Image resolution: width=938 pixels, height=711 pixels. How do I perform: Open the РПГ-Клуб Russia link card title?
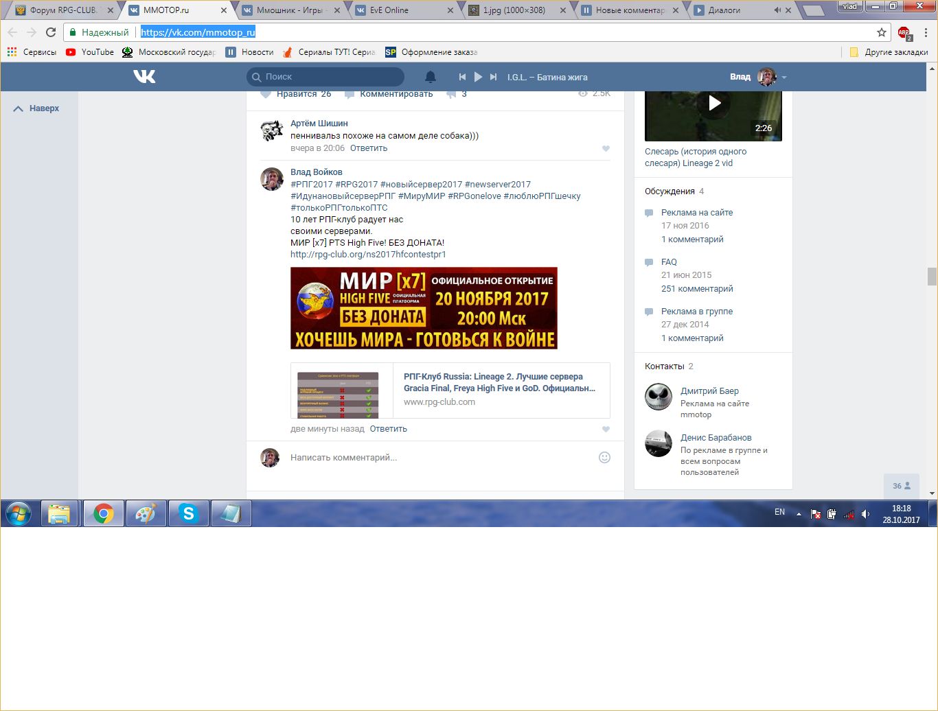499,382
